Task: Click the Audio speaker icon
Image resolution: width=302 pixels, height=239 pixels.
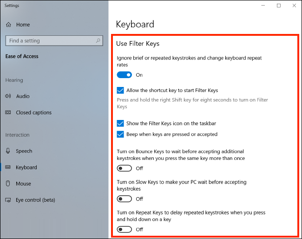Action: [8, 96]
